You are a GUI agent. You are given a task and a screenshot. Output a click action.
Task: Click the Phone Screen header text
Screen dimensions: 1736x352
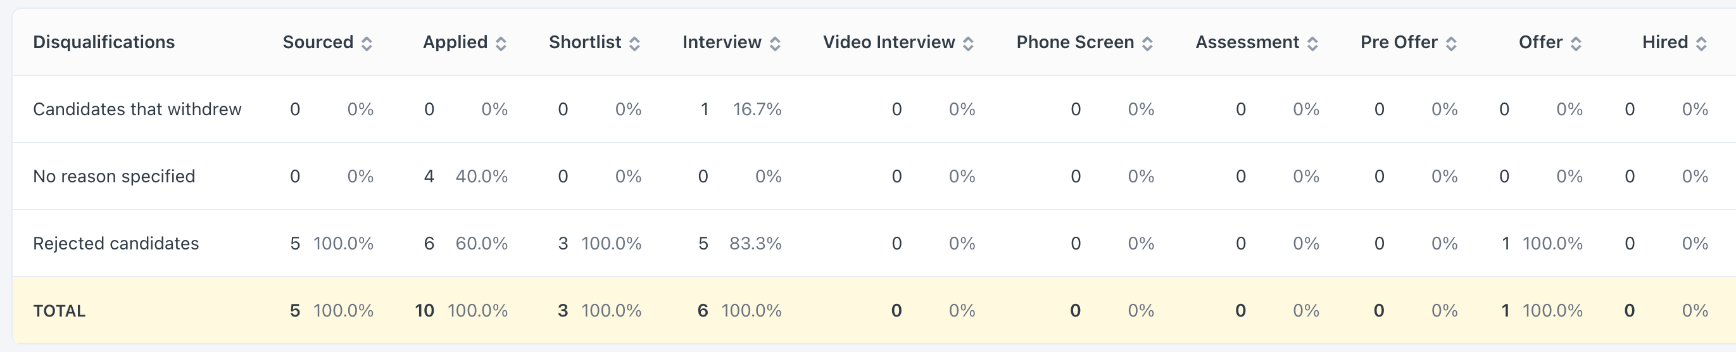[x=1075, y=42]
